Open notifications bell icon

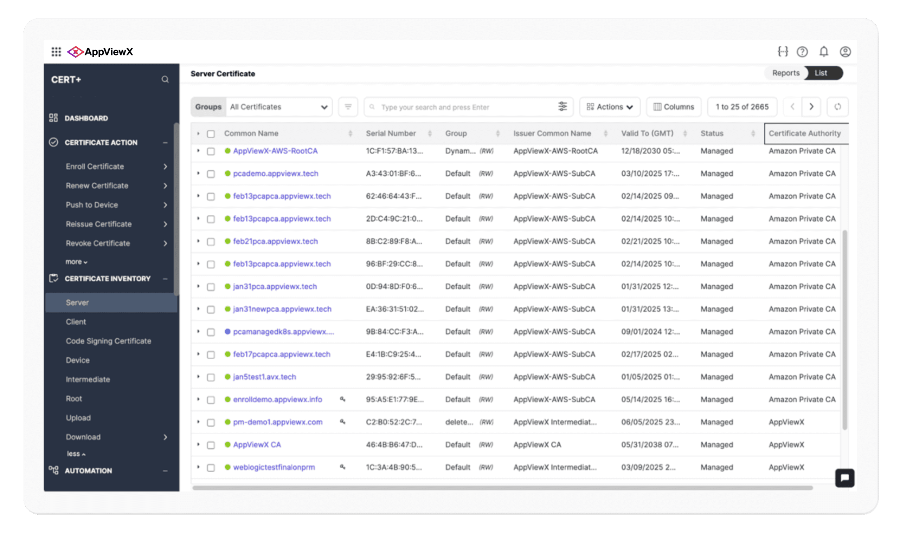pyautogui.click(x=824, y=52)
